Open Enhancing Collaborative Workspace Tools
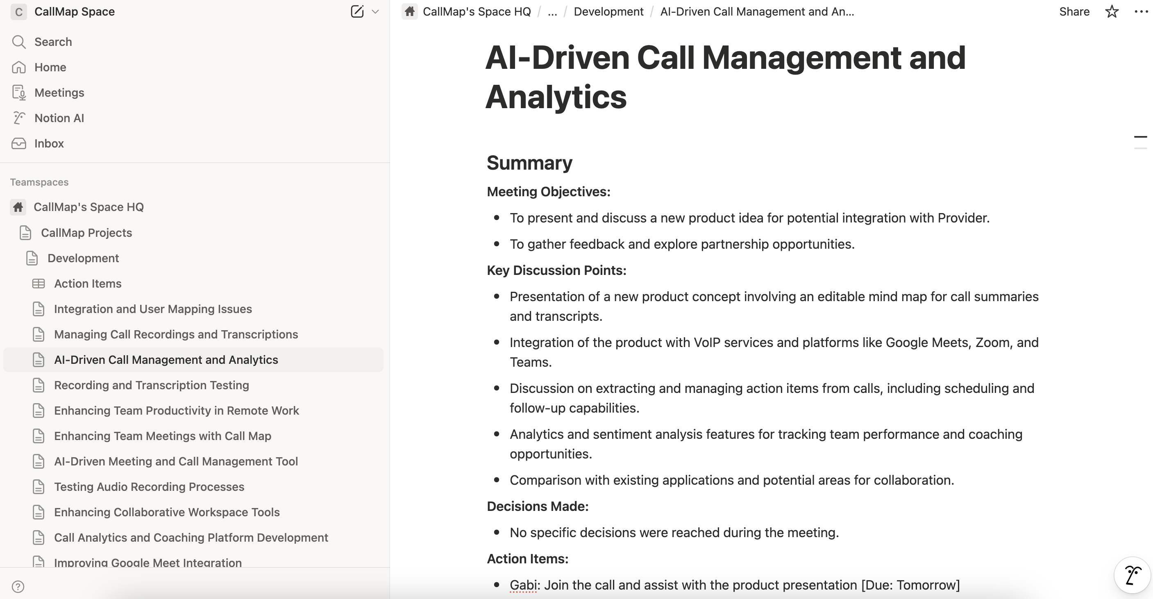The height and width of the screenshot is (599, 1153). coord(167,512)
